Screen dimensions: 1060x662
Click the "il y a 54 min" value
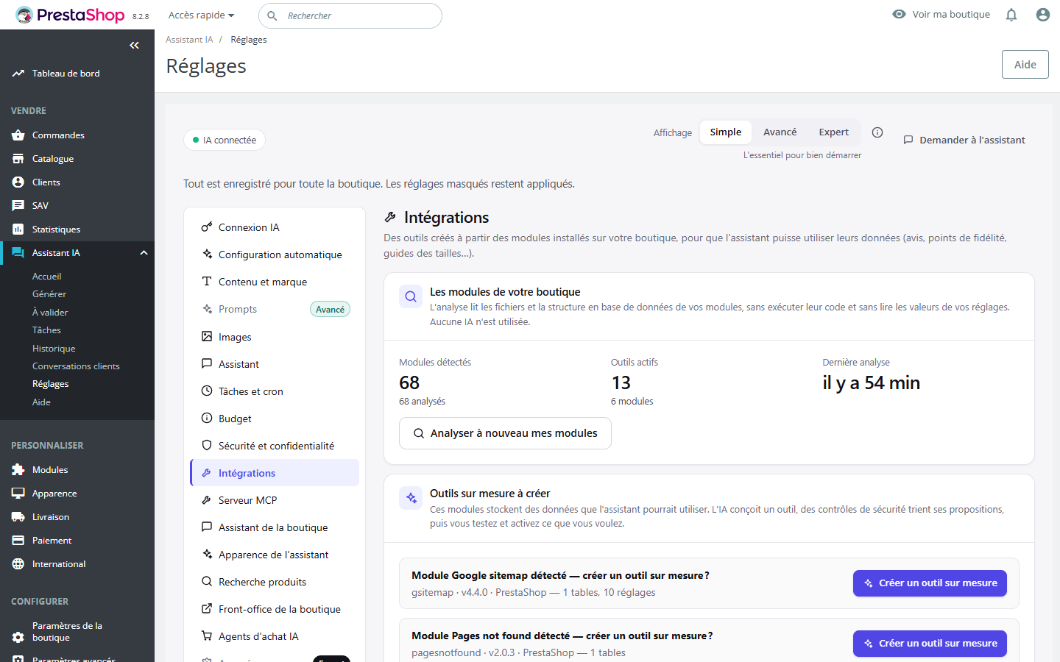coord(871,382)
